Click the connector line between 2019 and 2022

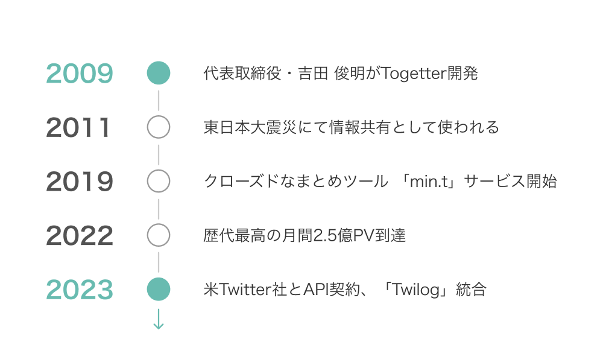click(159, 208)
